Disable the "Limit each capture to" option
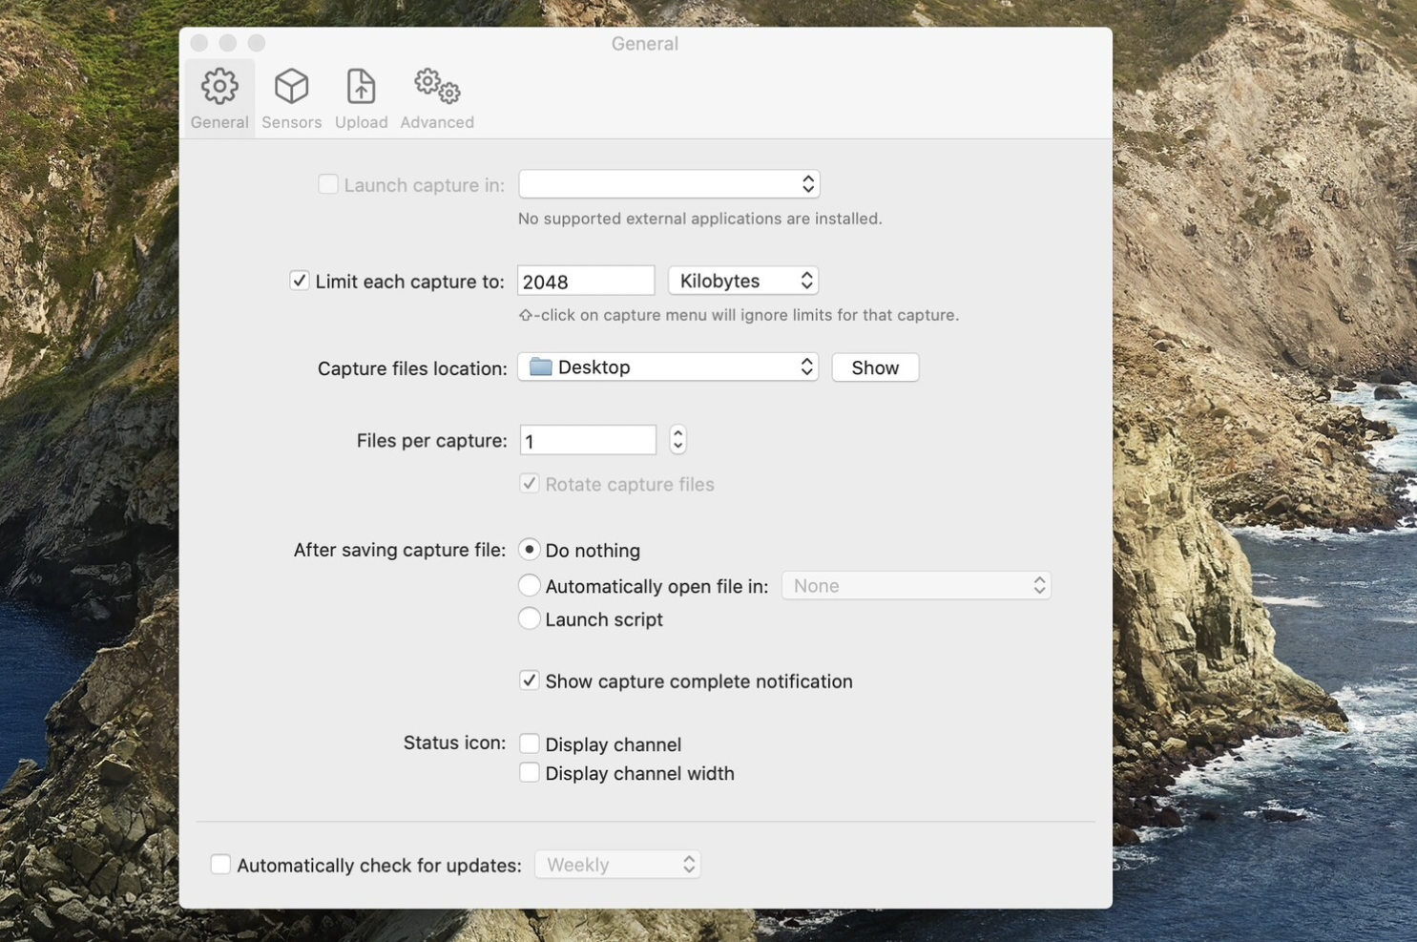 click(x=300, y=280)
